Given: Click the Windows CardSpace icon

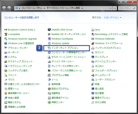Looking at the screenshot, I should point(49,39).
